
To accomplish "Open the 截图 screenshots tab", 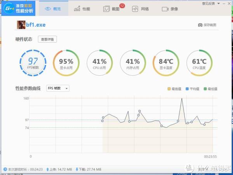I will pyautogui.click(x=111, y=9).
